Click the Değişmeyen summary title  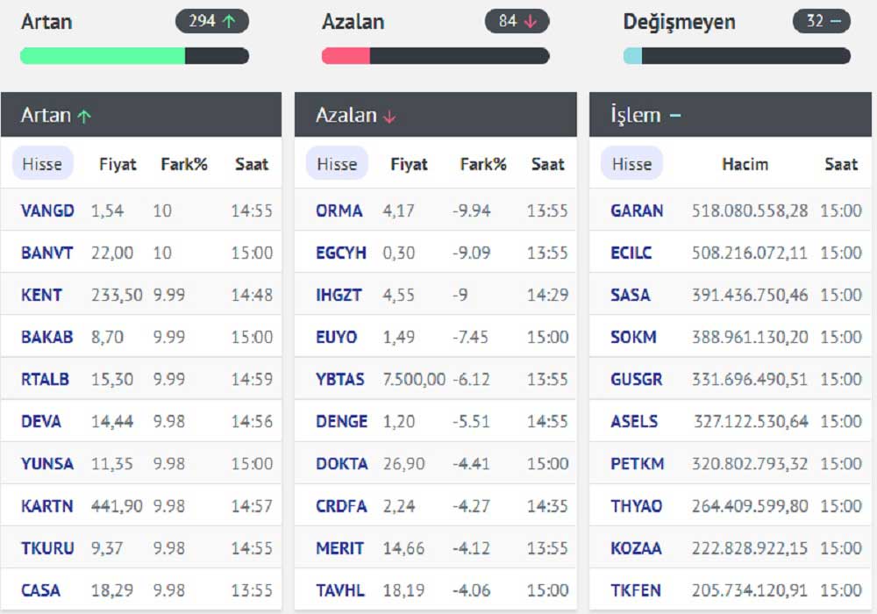(x=679, y=22)
